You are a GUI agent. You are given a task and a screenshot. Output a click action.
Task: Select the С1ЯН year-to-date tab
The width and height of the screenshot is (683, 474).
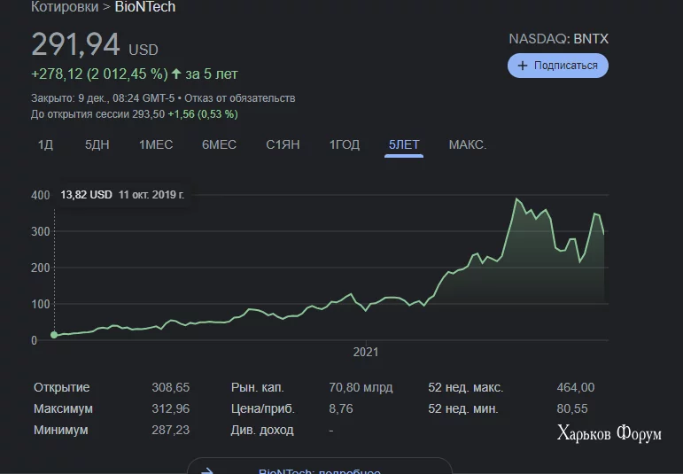[x=283, y=144]
